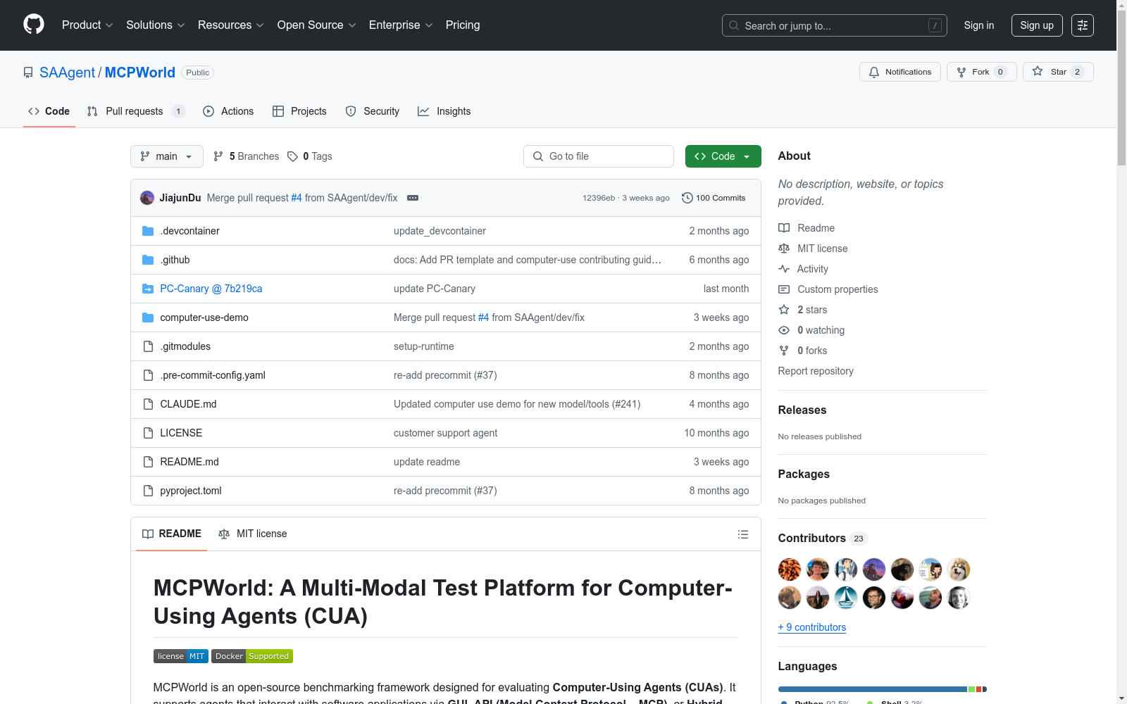
Task: Click the computer-use-demo folder icon
Action: (x=148, y=318)
